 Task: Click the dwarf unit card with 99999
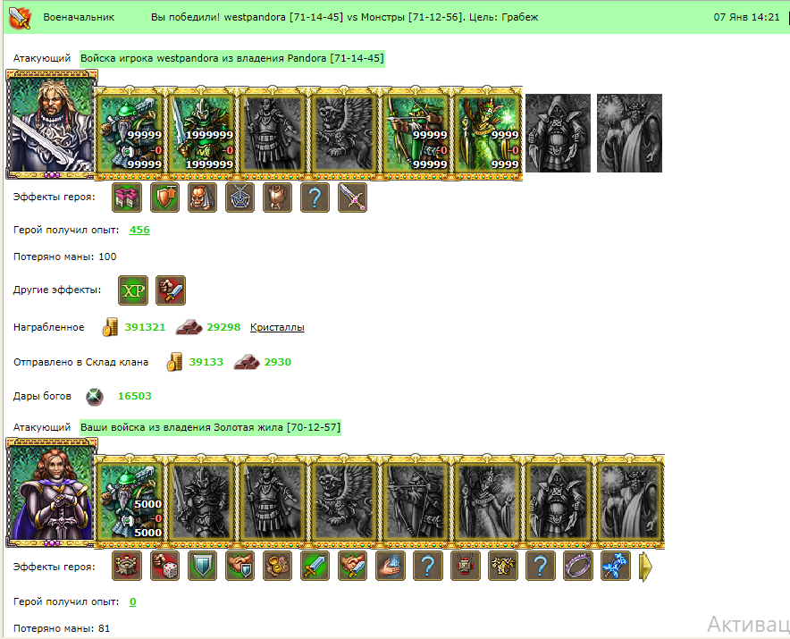coord(129,133)
